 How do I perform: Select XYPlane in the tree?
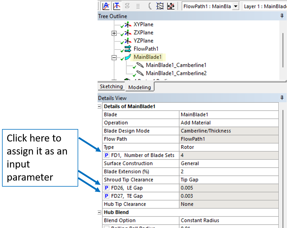tap(143, 24)
